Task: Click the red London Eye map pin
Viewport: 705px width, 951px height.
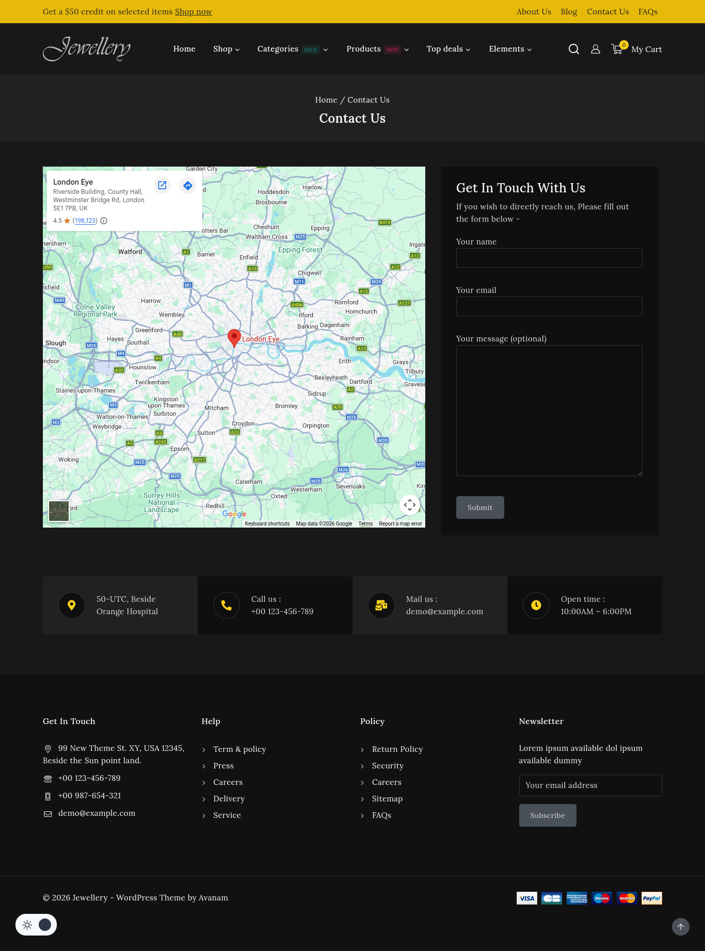Action: (234, 337)
